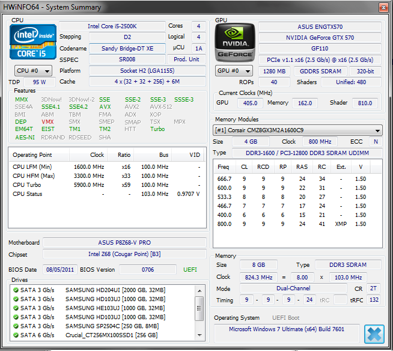Click the VID column header

[187, 154]
